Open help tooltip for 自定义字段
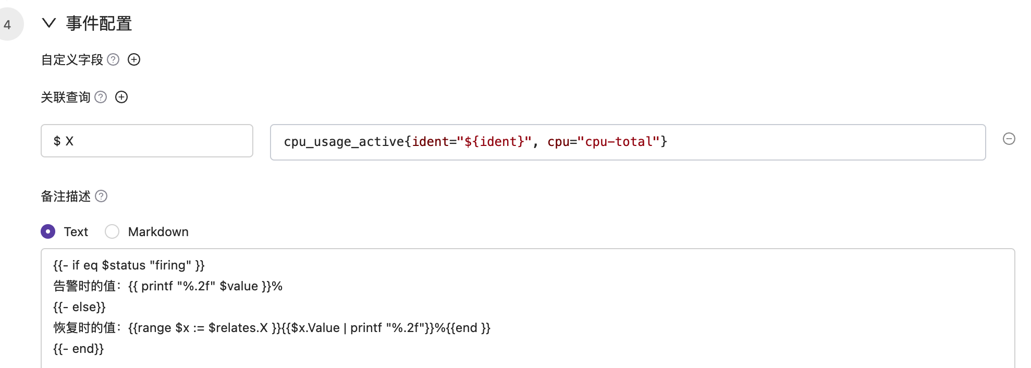This screenshot has width=1031, height=368. (x=113, y=59)
